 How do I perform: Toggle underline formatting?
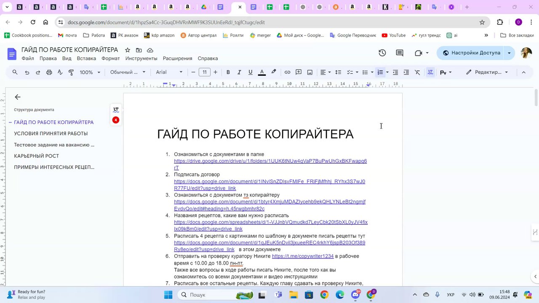click(251, 72)
